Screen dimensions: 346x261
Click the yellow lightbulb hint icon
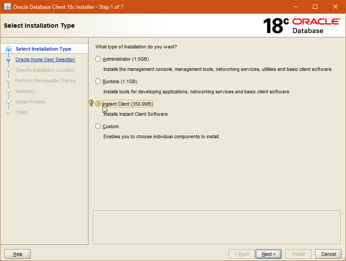tap(91, 103)
